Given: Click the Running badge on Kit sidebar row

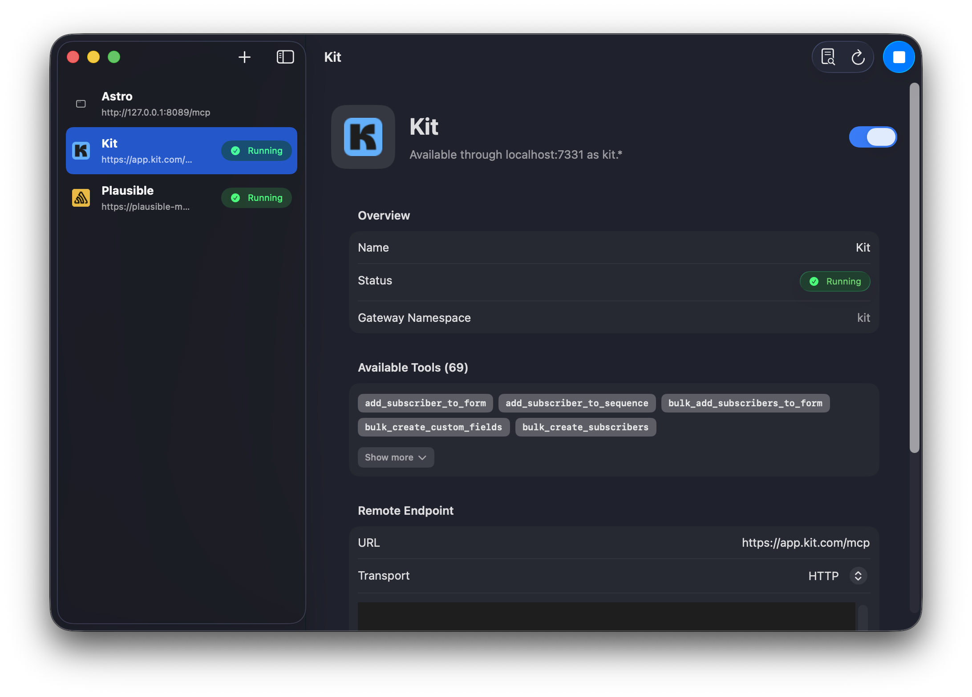Looking at the screenshot, I should pyautogui.click(x=257, y=151).
